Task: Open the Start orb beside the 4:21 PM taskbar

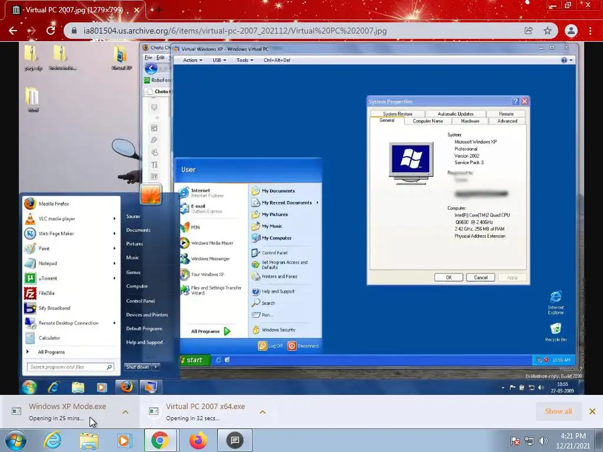Action: click(x=16, y=440)
